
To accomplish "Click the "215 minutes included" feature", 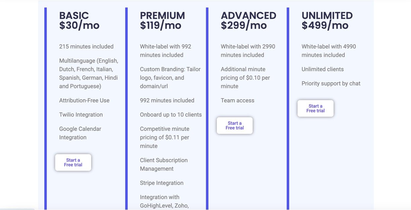I will coord(86,47).
